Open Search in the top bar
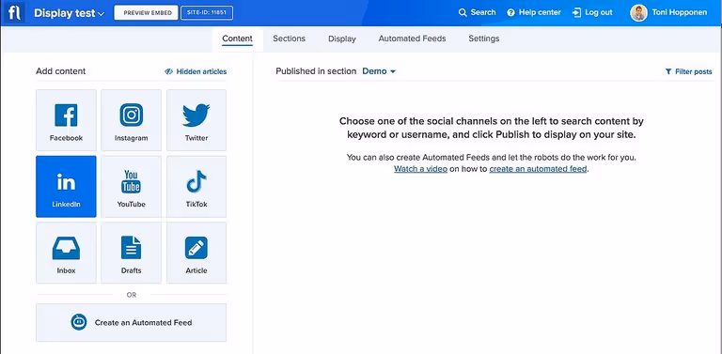This screenshot has width=722, height=354. (477, 12)
